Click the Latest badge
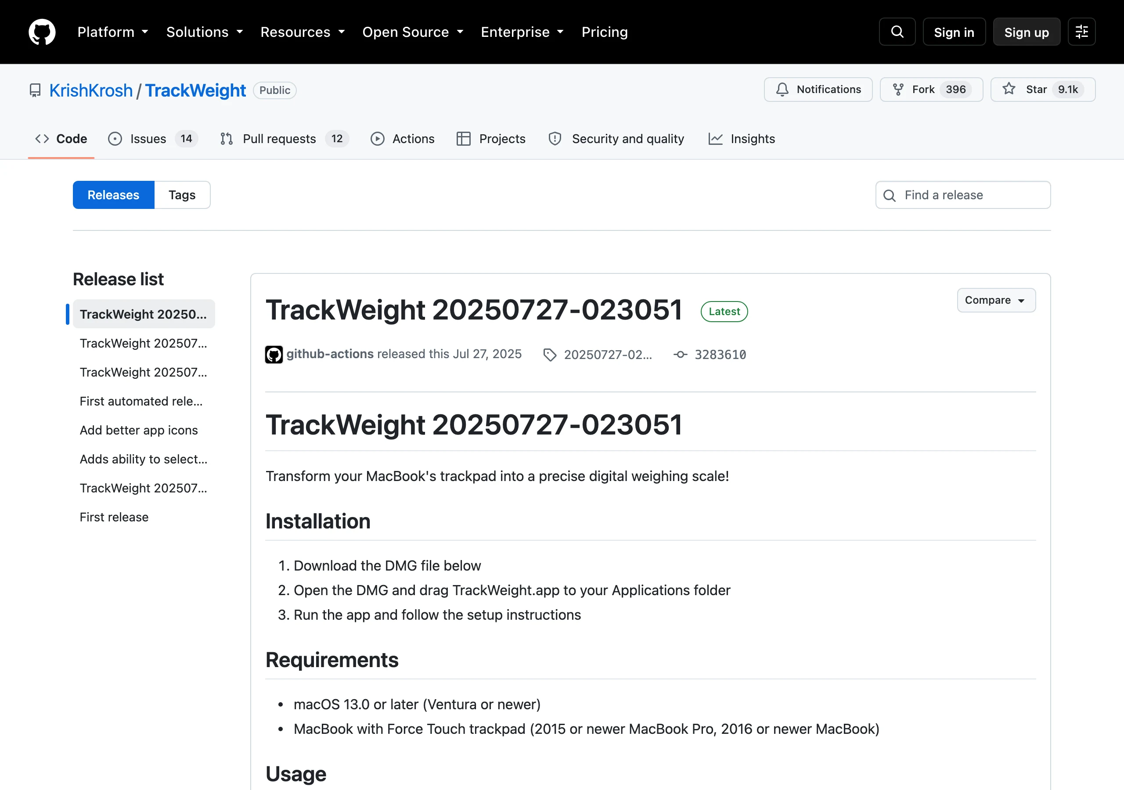1124x790 pixels. pyautogui.click(x=724, y=312)
